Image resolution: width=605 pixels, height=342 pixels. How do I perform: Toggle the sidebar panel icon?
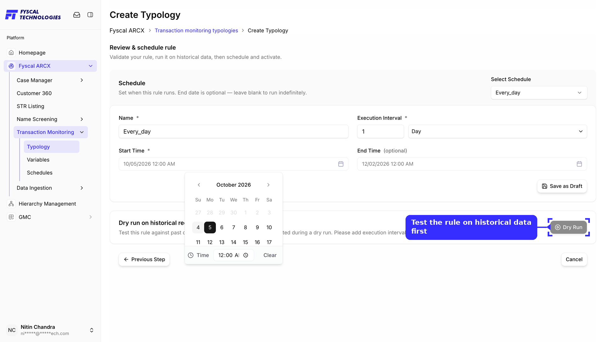pyautogui.click(x=90, y=15)
